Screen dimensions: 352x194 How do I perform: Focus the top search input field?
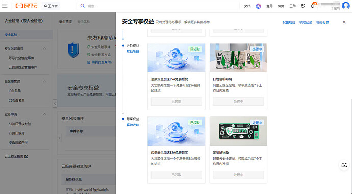point(158,6)
